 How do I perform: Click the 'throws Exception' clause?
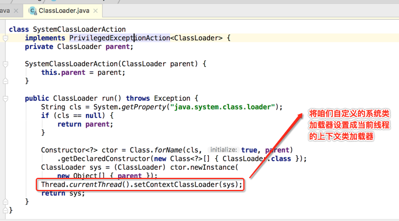coord(158,98)
